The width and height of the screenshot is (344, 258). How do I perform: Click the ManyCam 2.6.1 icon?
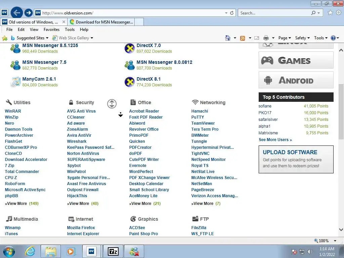point(15,82)
